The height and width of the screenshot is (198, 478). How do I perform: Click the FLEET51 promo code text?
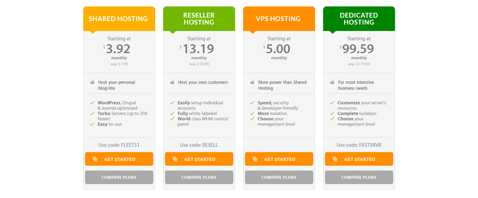point(130,145)
